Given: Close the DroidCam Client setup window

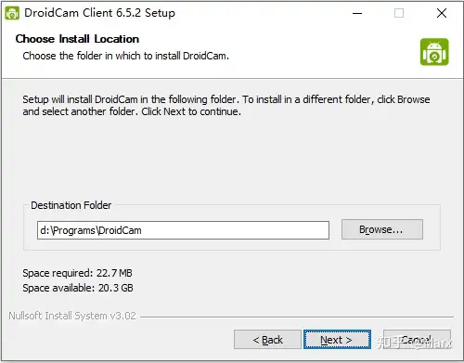Looking at the screenshot, I should click(x=442, y=13).
